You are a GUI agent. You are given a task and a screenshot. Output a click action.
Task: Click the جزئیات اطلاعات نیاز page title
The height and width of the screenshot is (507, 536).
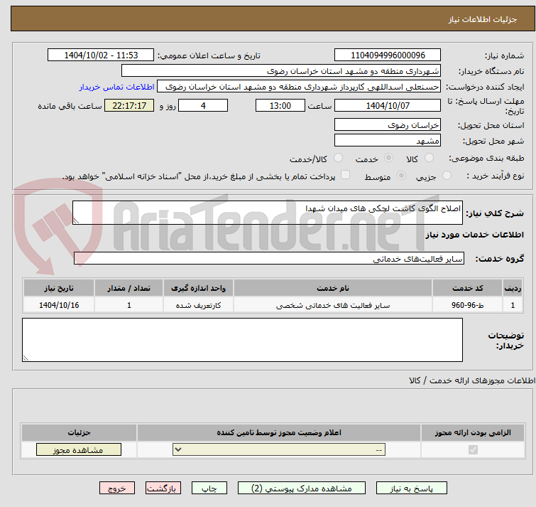pyautogui.click(x=482, y=19)
